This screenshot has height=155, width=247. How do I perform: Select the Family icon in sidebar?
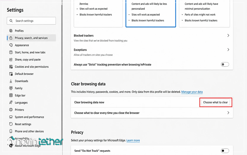[11, 88]
